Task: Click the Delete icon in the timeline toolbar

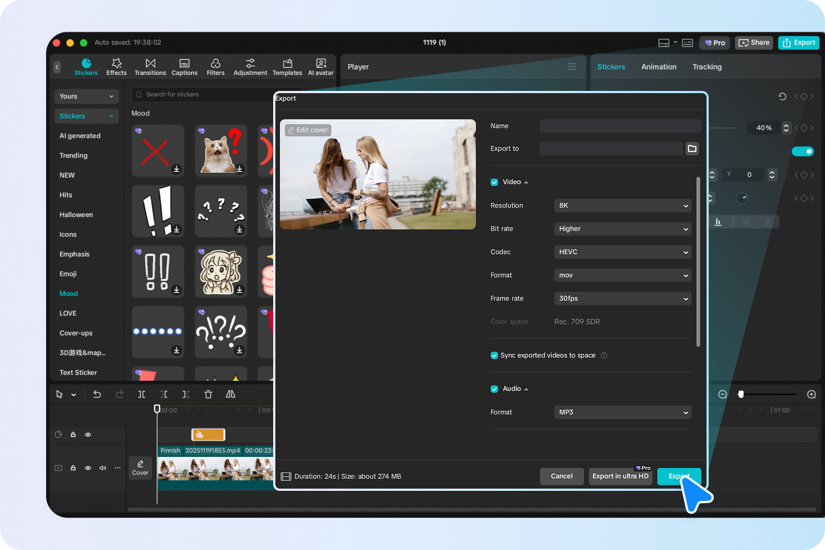Action: (208, 394)
